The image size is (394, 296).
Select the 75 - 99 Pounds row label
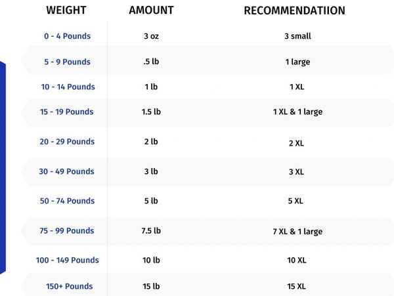click(x=67, y=231)
